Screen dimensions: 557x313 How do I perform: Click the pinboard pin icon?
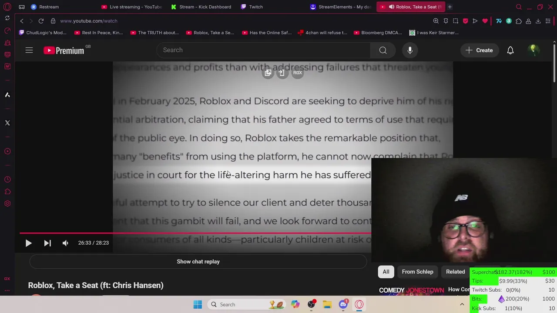click(446, 21)
